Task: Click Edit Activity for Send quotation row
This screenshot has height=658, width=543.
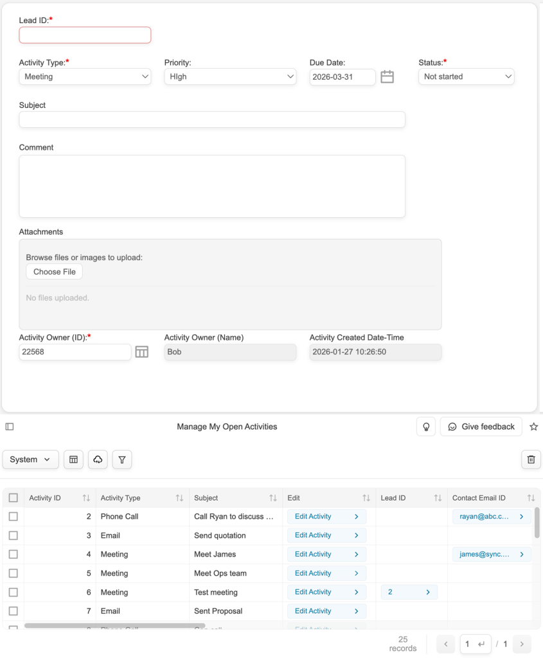Action: [326, 535]
